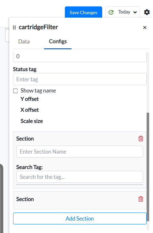Click the Search for the tag field
Screen dimensions: 153x233
coord(80,177)
